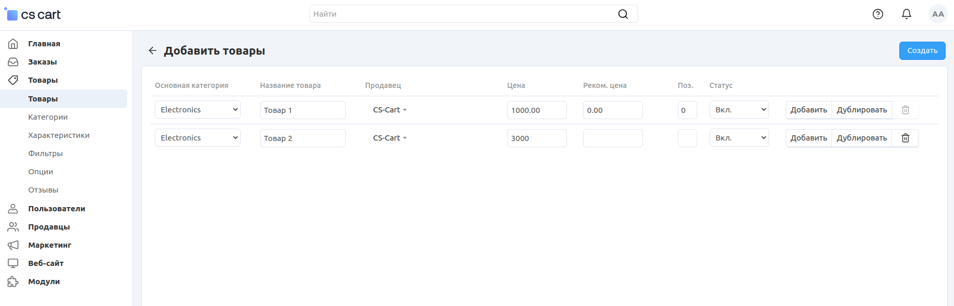This screenshot has width=954, height=306.
Task: Open the Заказы section
Action: point(42,62)
